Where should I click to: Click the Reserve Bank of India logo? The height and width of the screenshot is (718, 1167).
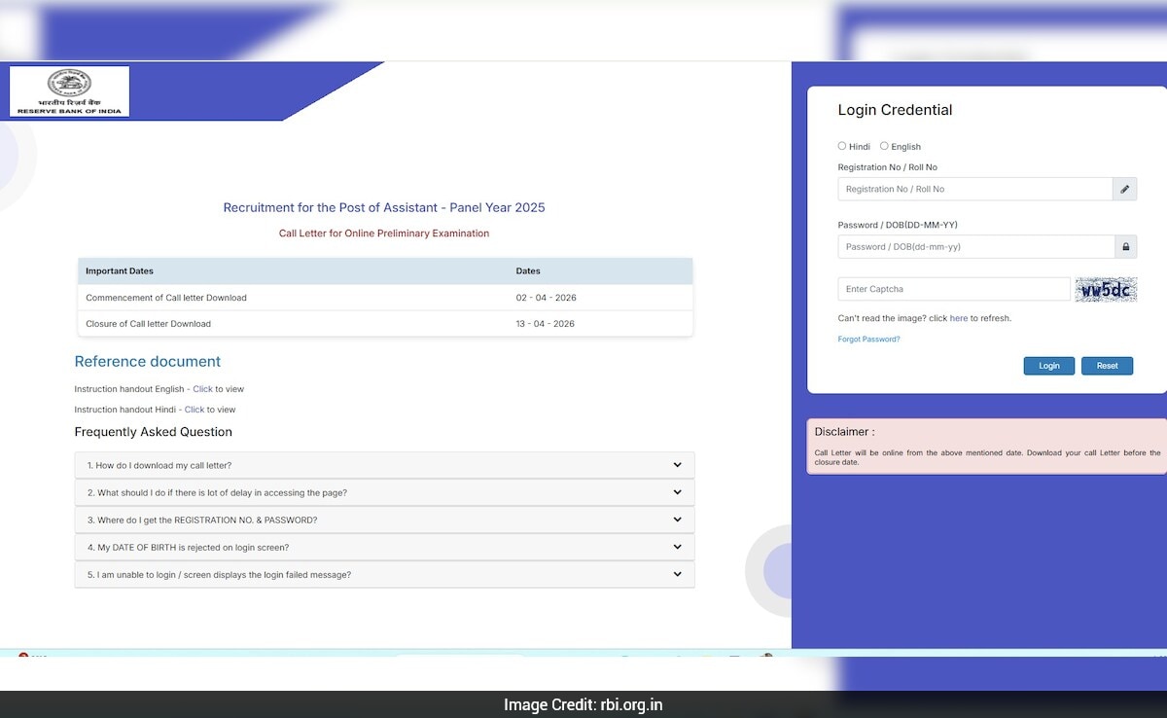coord(68,90)
